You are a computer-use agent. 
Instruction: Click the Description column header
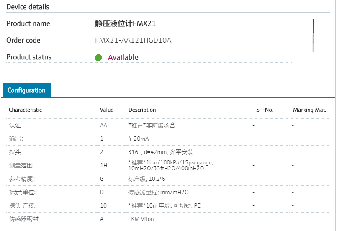(142, 110)
